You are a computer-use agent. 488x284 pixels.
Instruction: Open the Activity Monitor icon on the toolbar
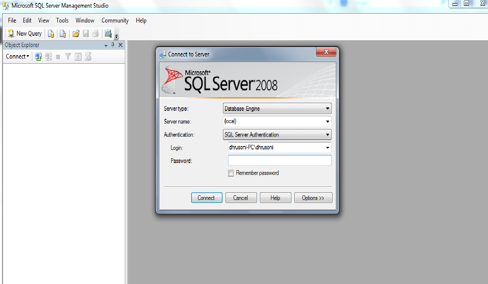point(109,34)
